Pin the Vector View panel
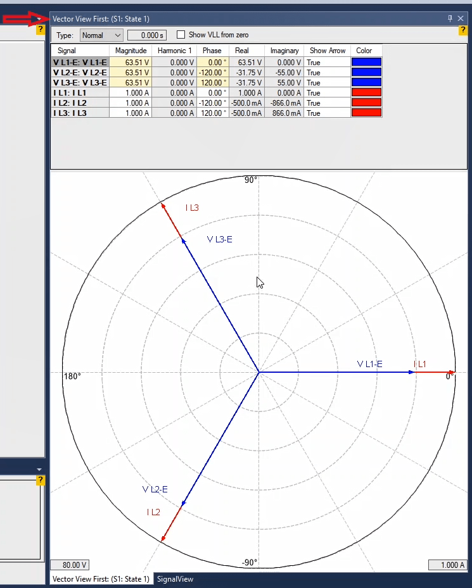 pos(450,19)
